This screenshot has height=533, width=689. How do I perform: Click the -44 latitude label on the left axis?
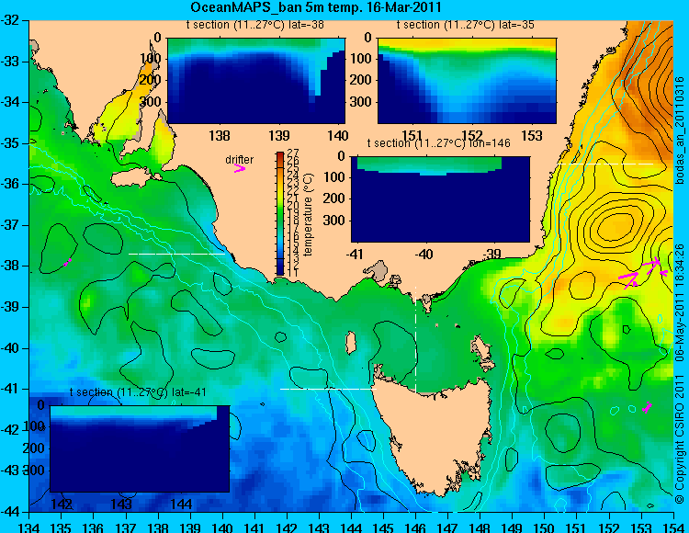(x=10, y=512)
